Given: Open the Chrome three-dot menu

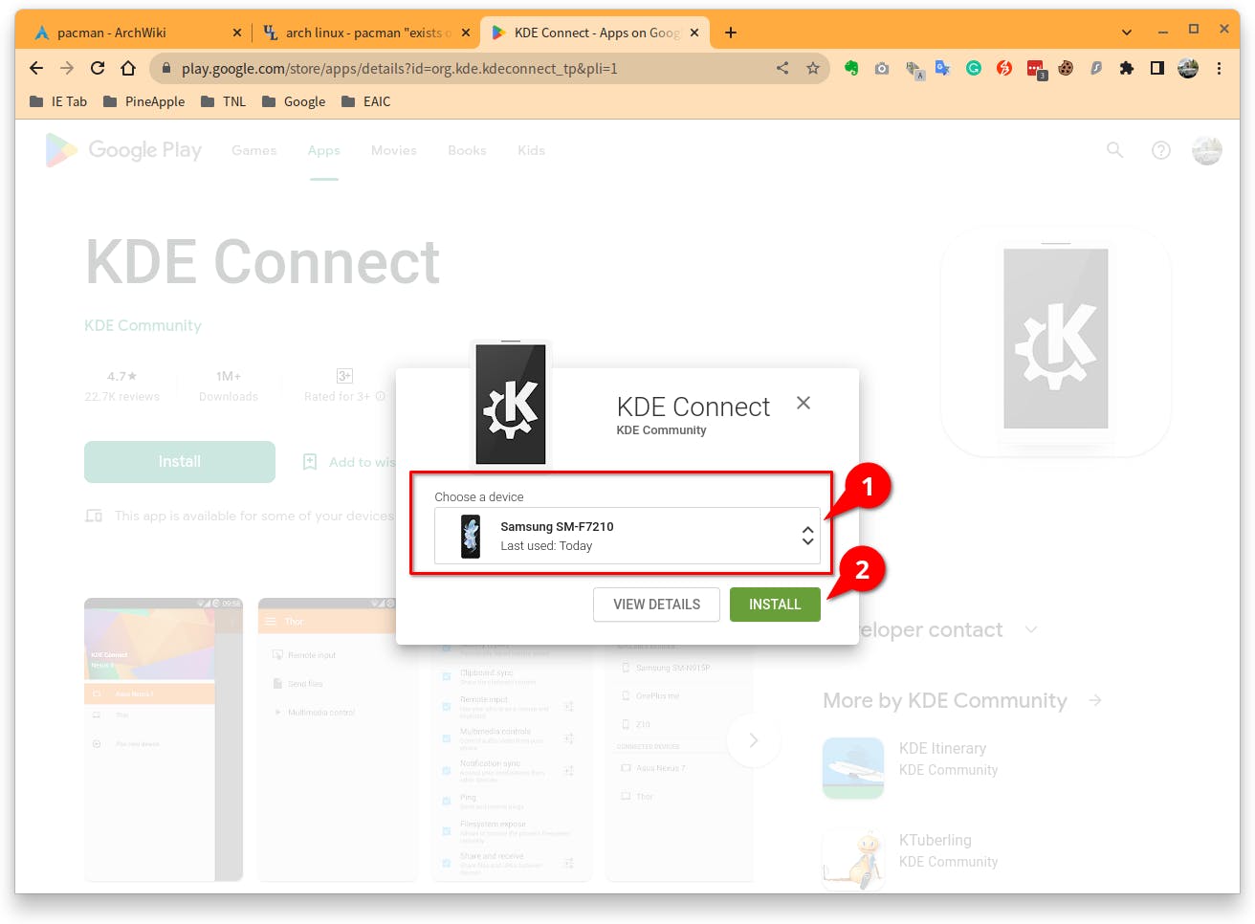Looking at the screenshot, I should click(x=1219, y=68).
